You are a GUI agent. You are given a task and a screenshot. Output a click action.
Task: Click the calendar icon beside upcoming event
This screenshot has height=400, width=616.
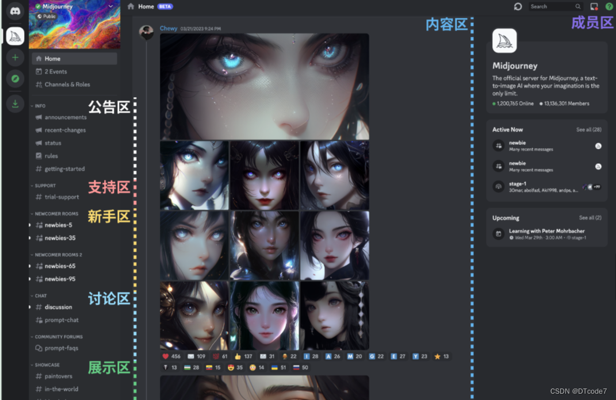(499, 234)
